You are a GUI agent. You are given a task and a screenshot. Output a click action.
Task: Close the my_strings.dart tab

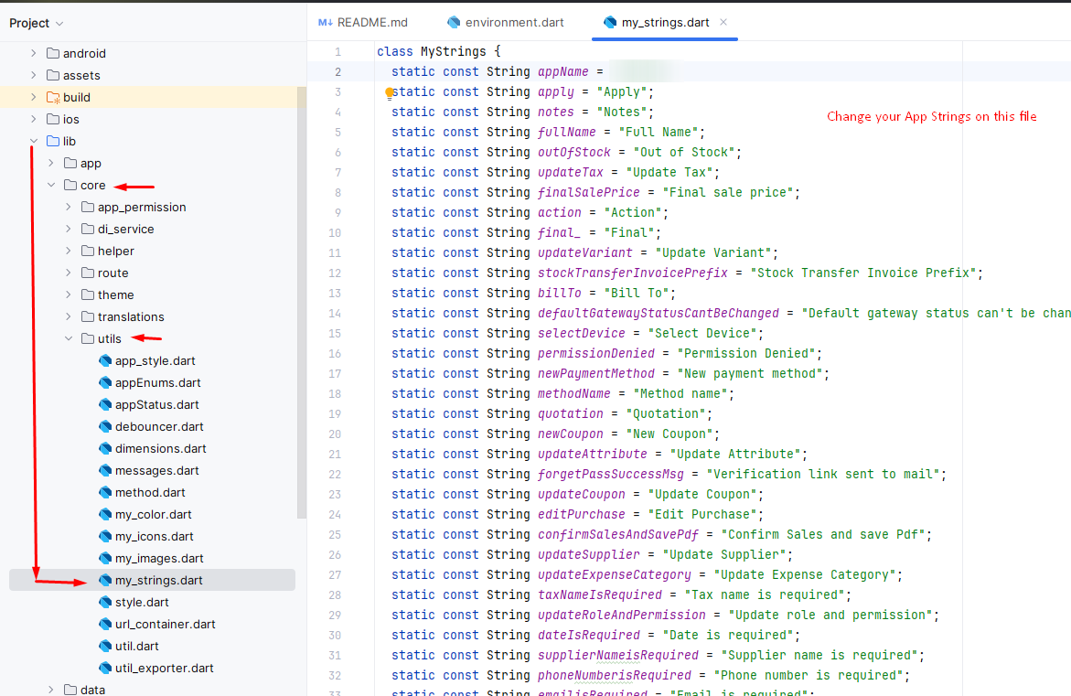(724, 21)
